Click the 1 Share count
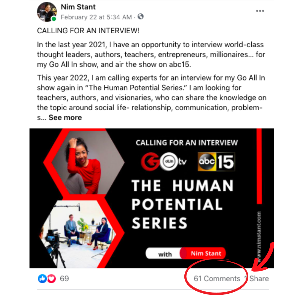Screen dimensions: 295x295 pos(256,278)
